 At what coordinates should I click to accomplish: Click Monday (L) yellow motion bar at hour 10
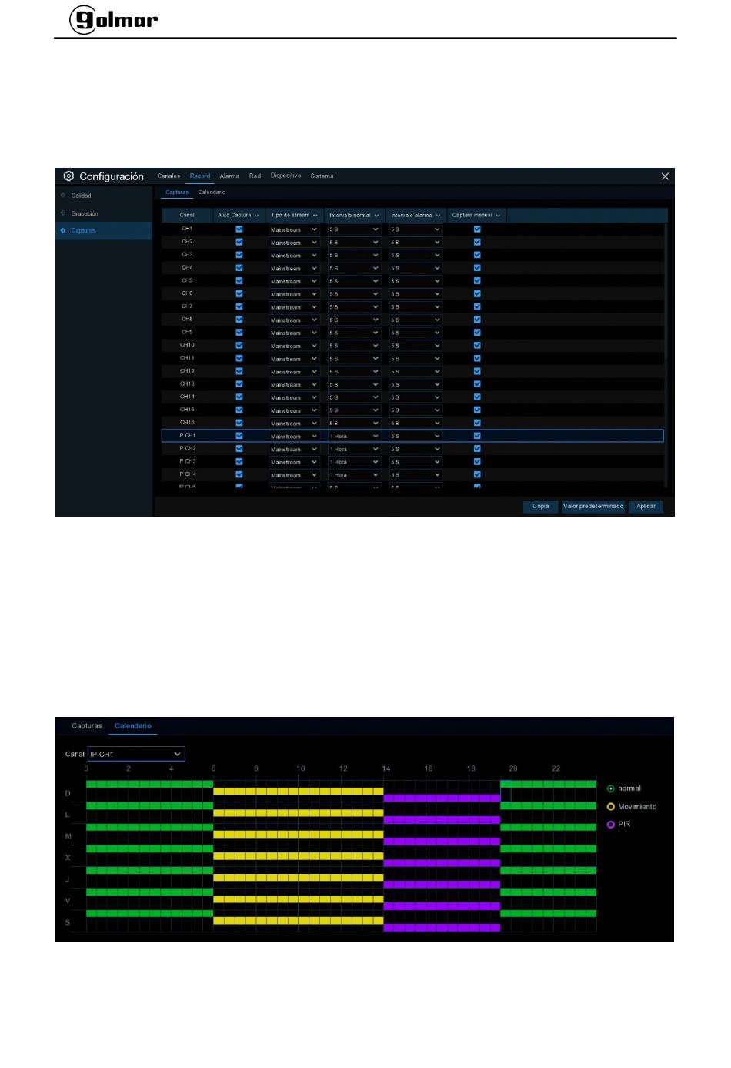pyautogui.click(x=303, y=813)
